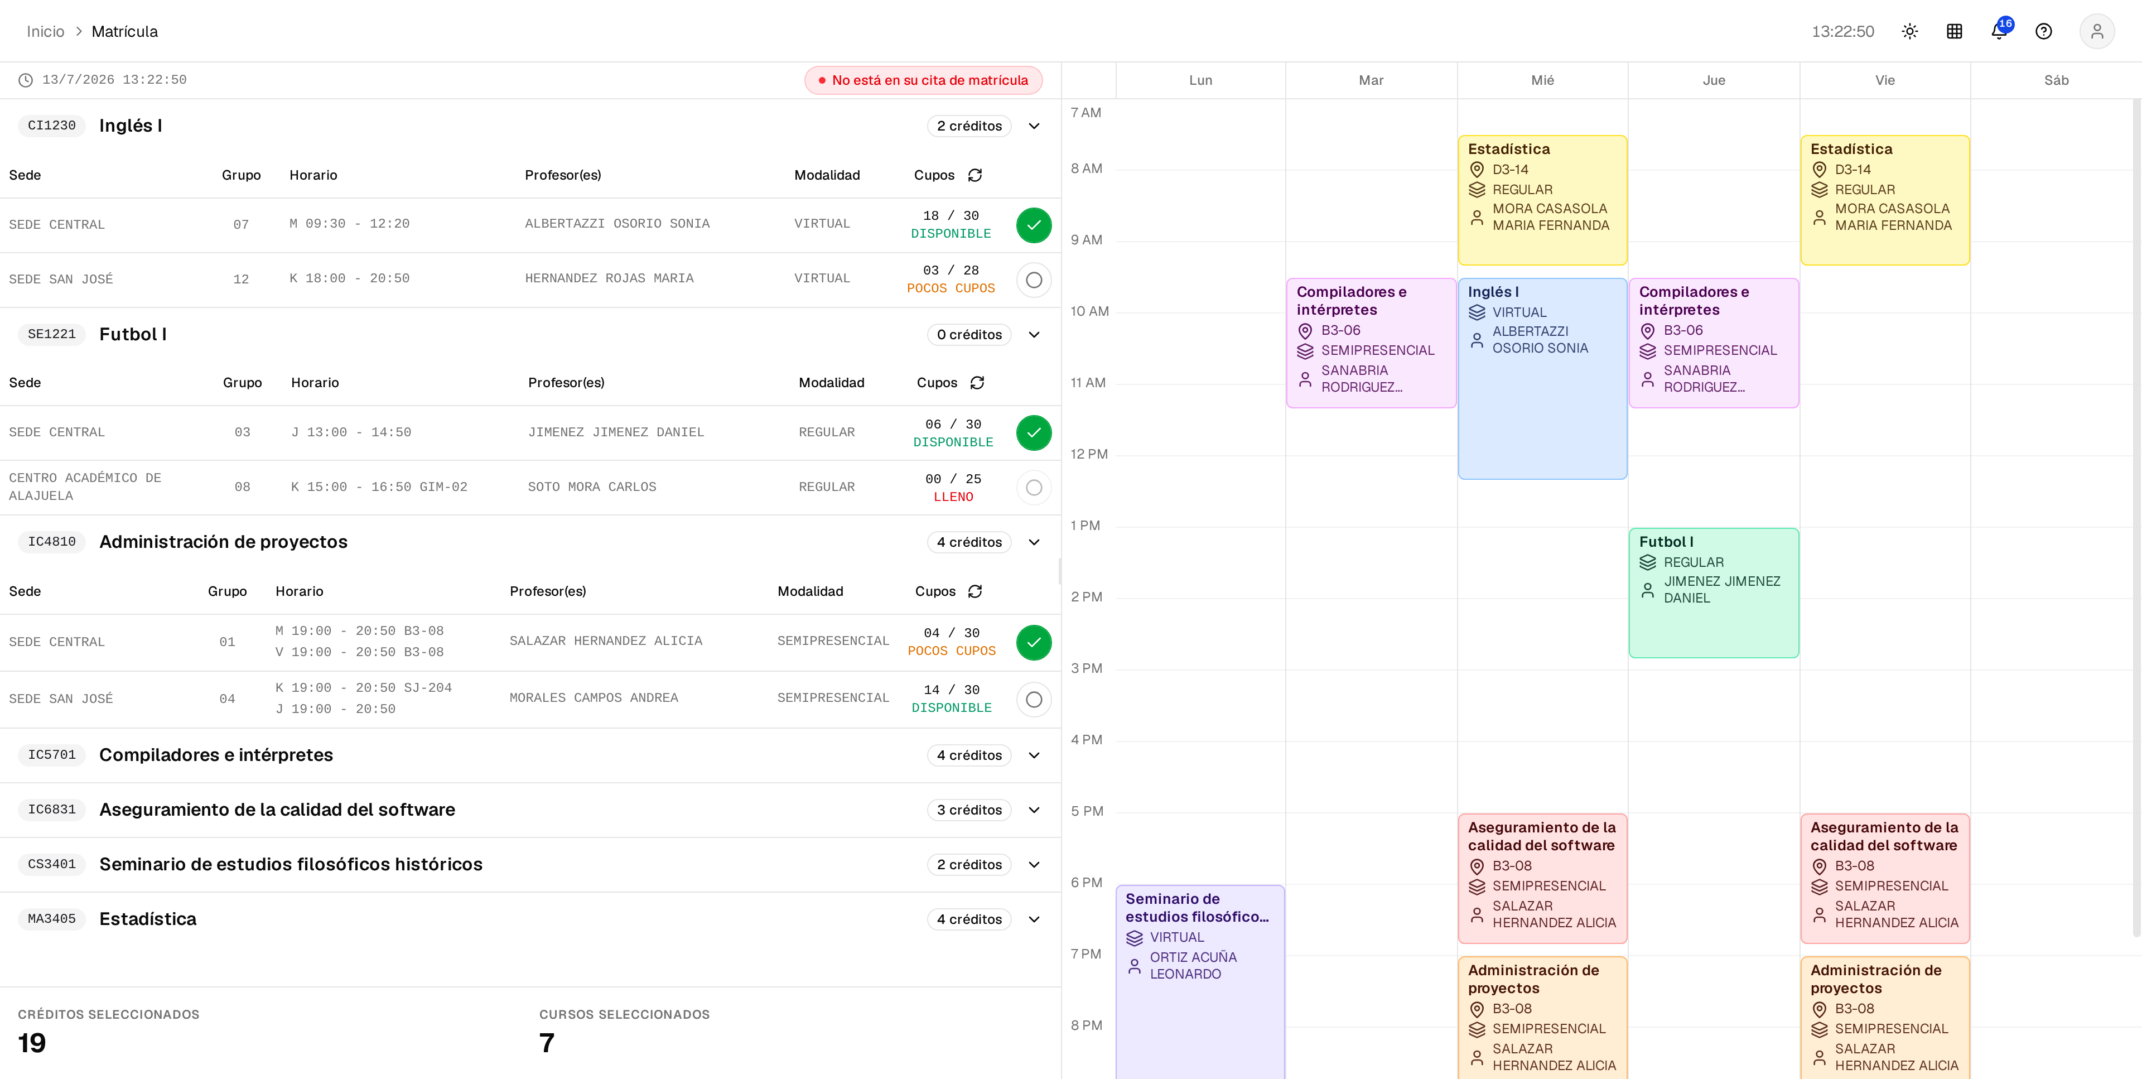Select the Sáb day column header

click(x=2056, y=81)
